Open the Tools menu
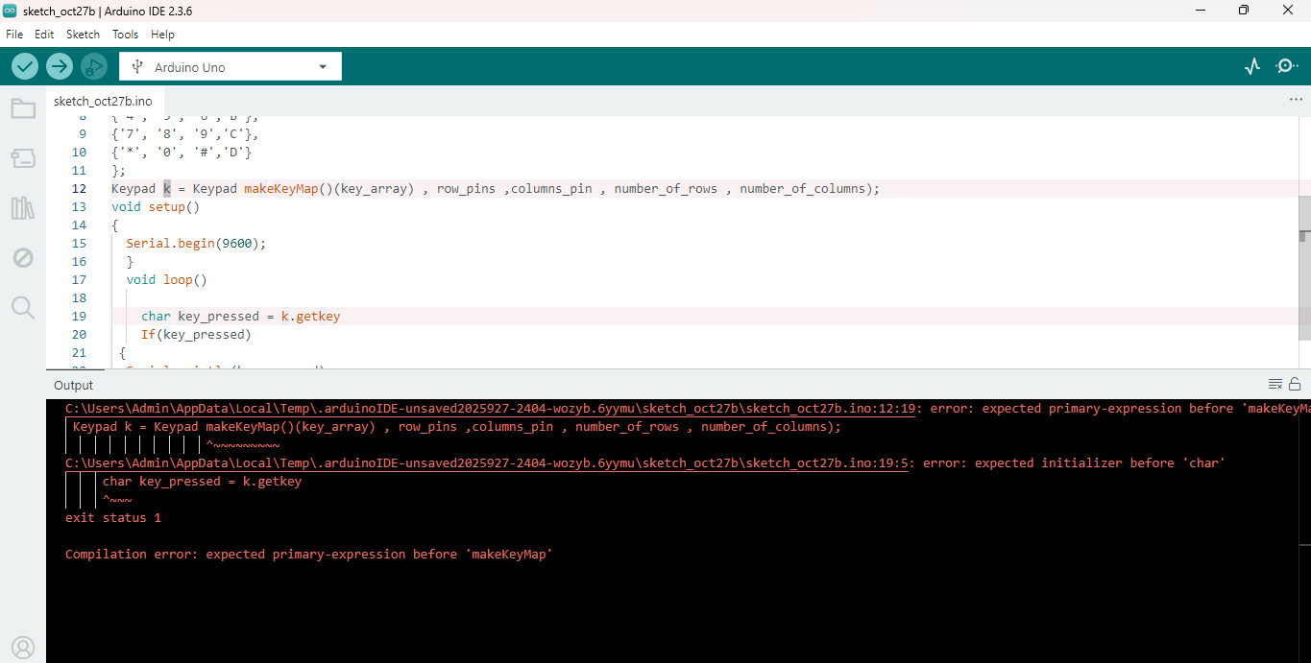The height and width of the screenshot is (663, 1311). [x=125, y=35]
